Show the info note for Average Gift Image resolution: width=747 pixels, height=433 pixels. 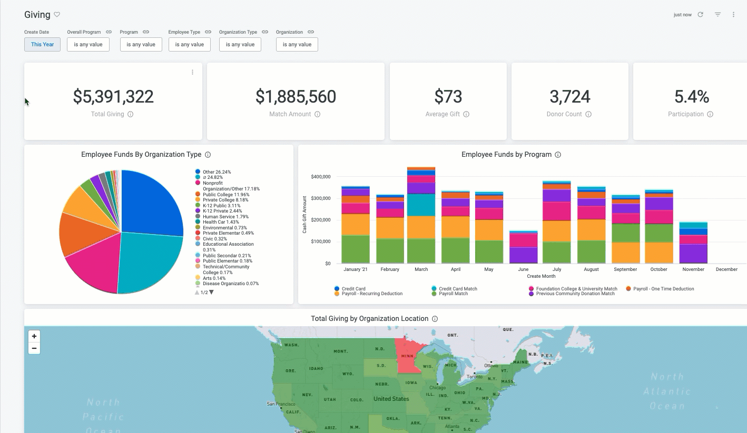click(x=466, y=114)
